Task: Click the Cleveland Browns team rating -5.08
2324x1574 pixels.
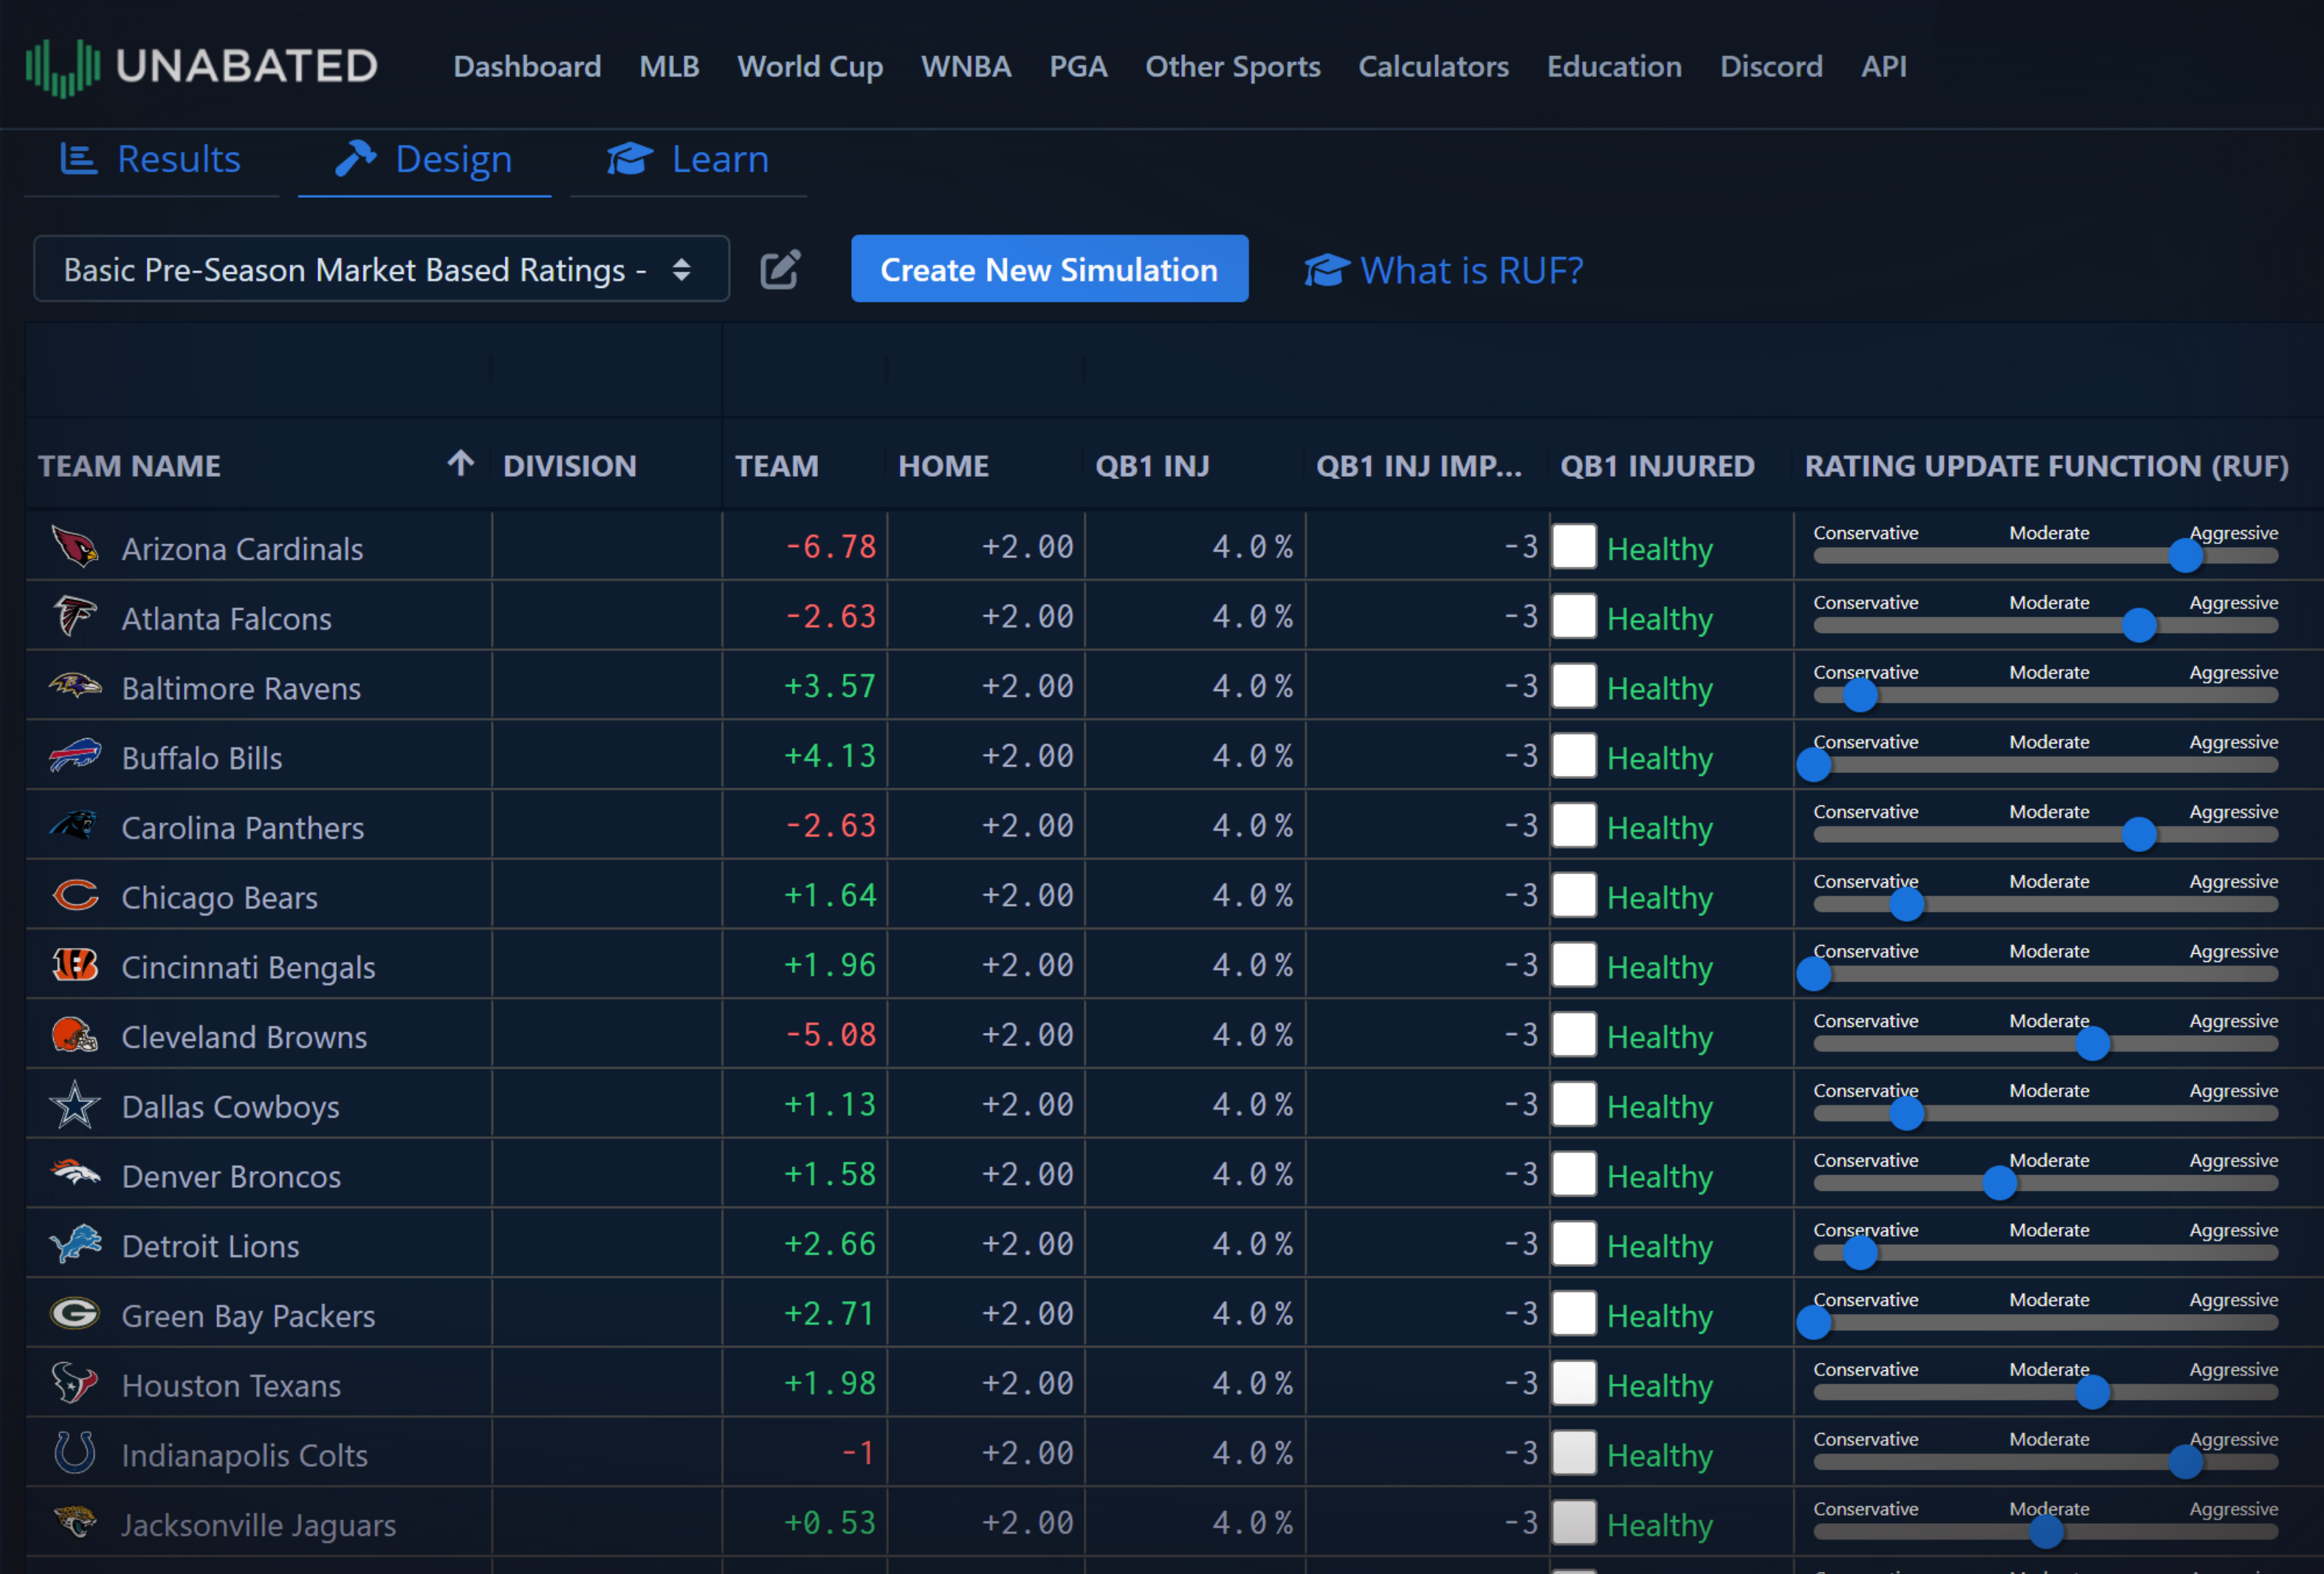Action: point(830,1035)
